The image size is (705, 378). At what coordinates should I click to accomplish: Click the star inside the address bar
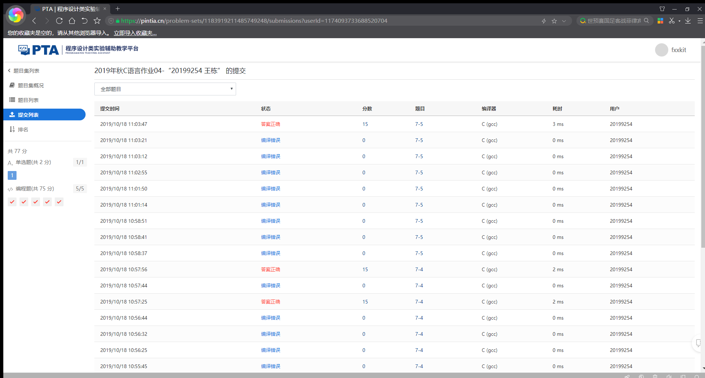click(x=554, y=21)
